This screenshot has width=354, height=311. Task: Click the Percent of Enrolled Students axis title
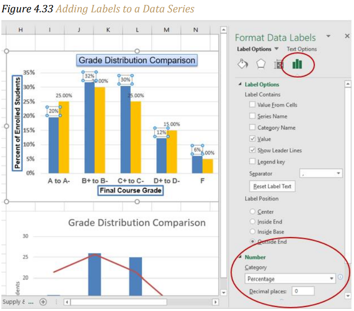pyautogui.click(x=17, y=123)
